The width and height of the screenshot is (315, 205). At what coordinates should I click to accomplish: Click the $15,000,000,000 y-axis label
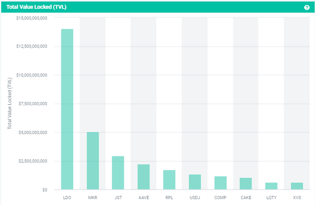pyautogui.click(x=32, y=18)
